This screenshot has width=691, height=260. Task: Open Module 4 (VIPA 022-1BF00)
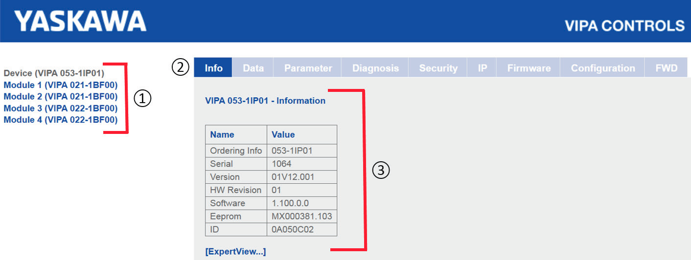(61, 120)
